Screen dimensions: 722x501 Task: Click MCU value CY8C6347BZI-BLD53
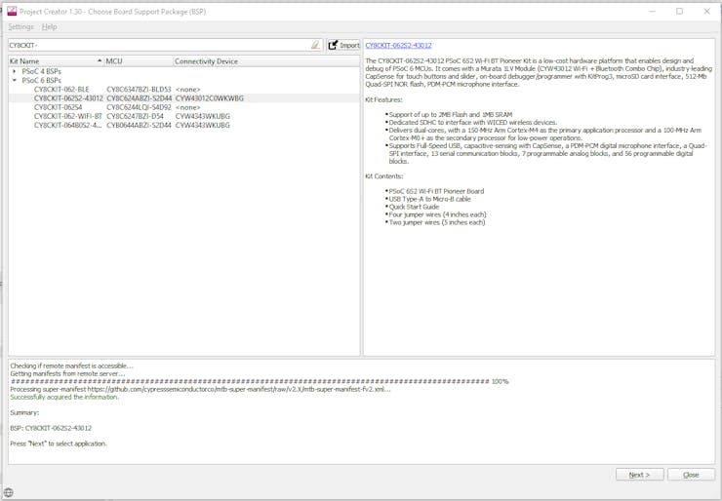[x=139, y=90]
